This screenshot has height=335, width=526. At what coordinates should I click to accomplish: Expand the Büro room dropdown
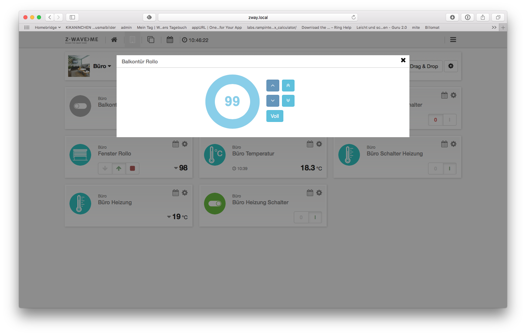click(102, 66)
